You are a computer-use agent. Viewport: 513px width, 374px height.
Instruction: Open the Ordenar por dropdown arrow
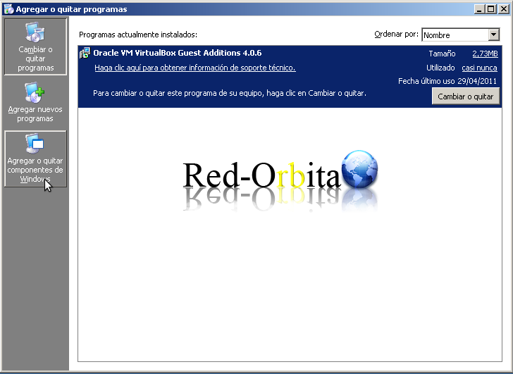pos(494,35)
